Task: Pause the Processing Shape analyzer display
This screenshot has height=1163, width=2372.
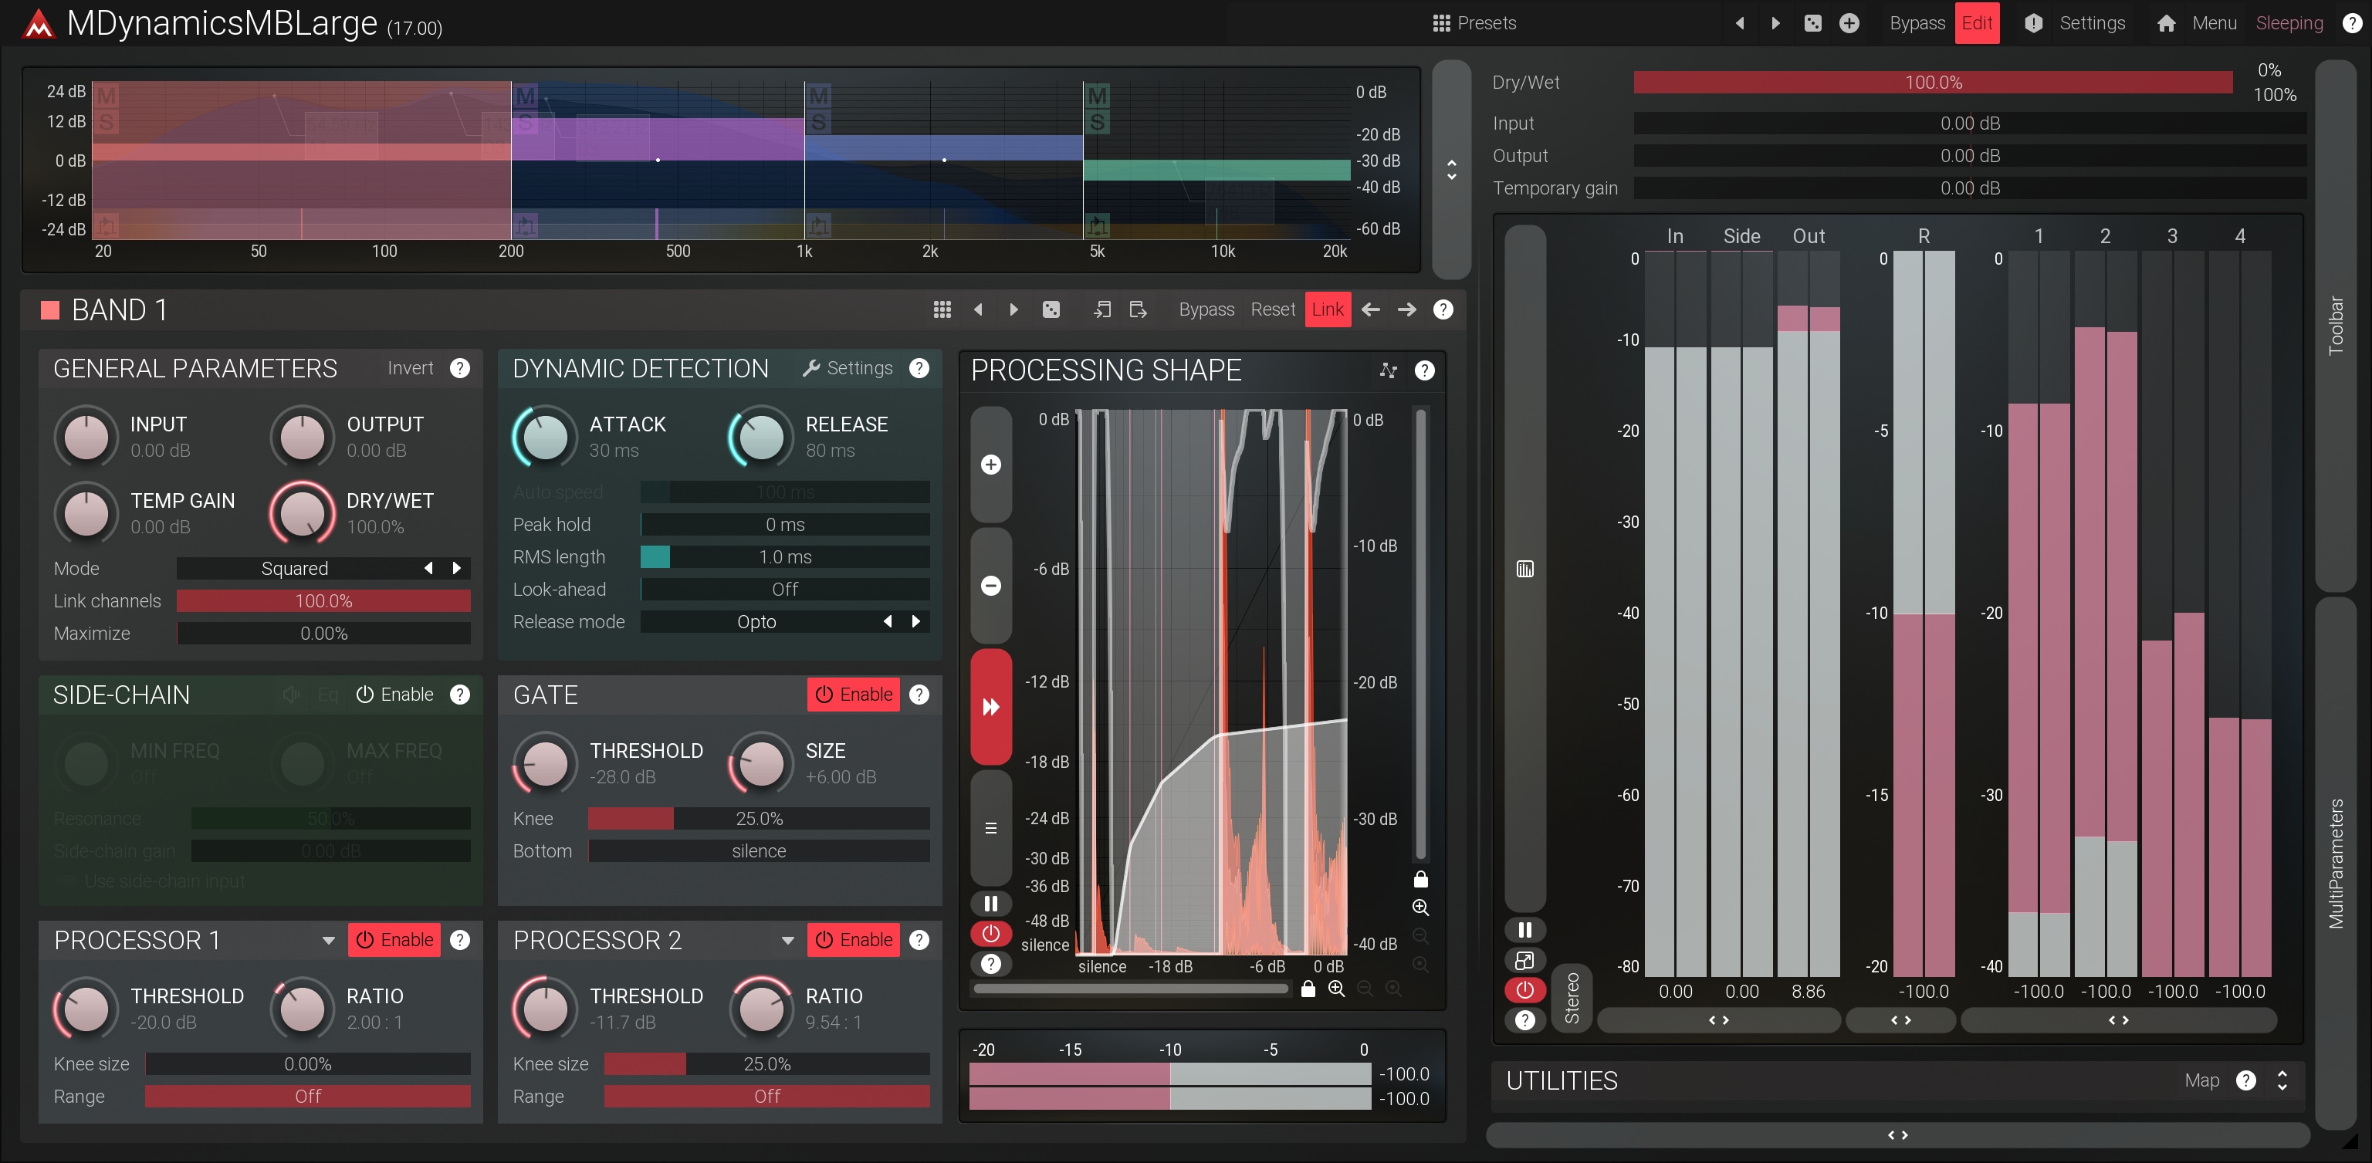Action: pyautogui.click(x=991, y=904)
